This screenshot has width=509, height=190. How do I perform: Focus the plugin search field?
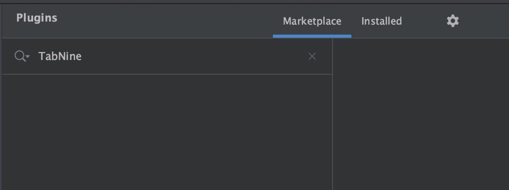[x=171, y=56]
